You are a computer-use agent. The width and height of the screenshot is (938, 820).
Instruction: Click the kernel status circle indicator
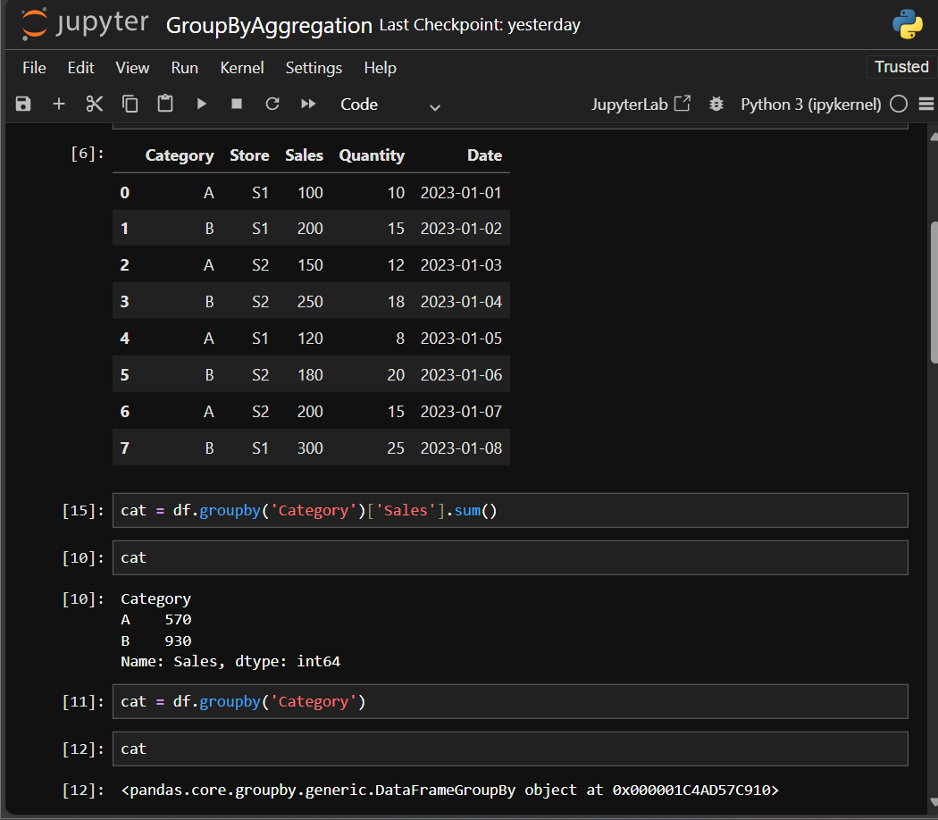pyautogui.click(x=899, y=105)
